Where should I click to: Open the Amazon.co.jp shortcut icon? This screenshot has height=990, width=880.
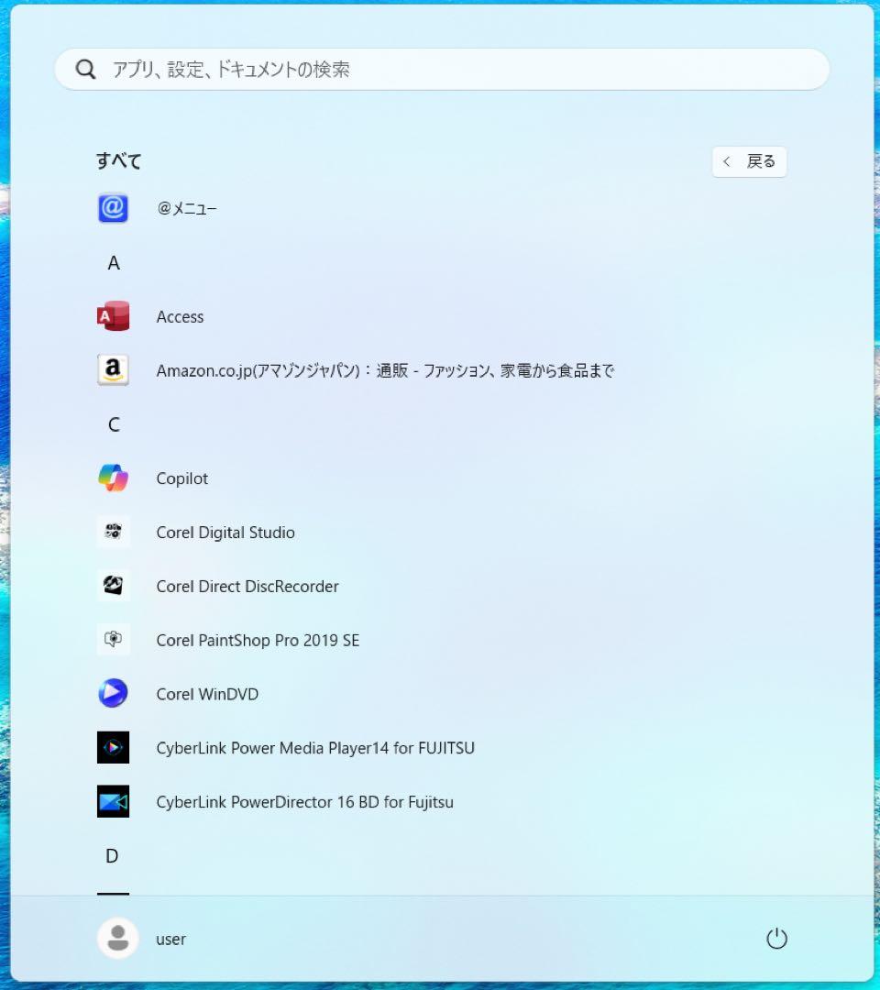tap(113, 370)
